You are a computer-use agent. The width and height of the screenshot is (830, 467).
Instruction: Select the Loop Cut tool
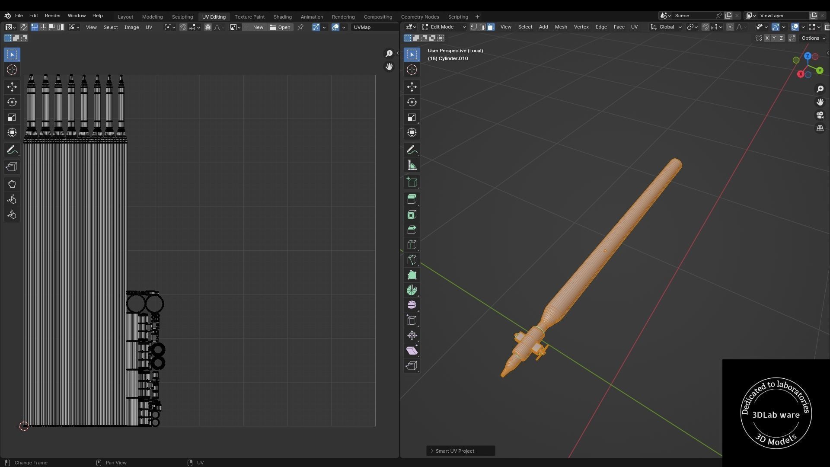tap(412, 245)
